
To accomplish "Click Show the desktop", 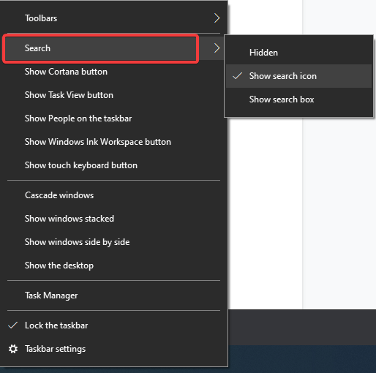I will pyautogui.click(x=114, y=265).
